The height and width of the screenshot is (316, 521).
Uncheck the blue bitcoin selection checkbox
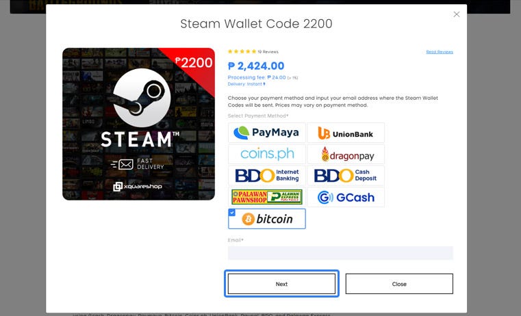tap(232, 213)
